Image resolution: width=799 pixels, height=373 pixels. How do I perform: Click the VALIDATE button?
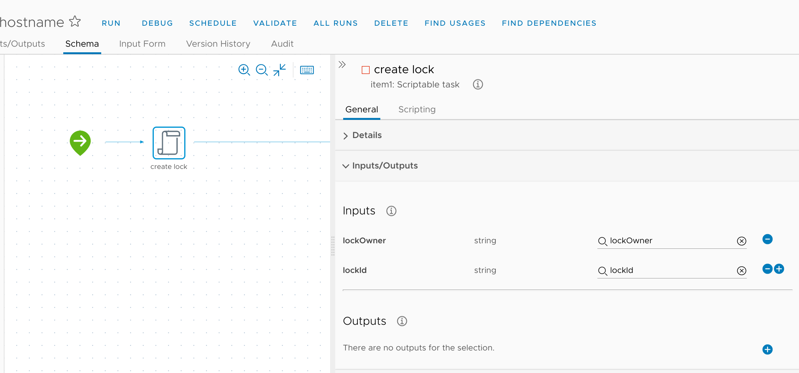pyautogui.click(x=275, y=23)
